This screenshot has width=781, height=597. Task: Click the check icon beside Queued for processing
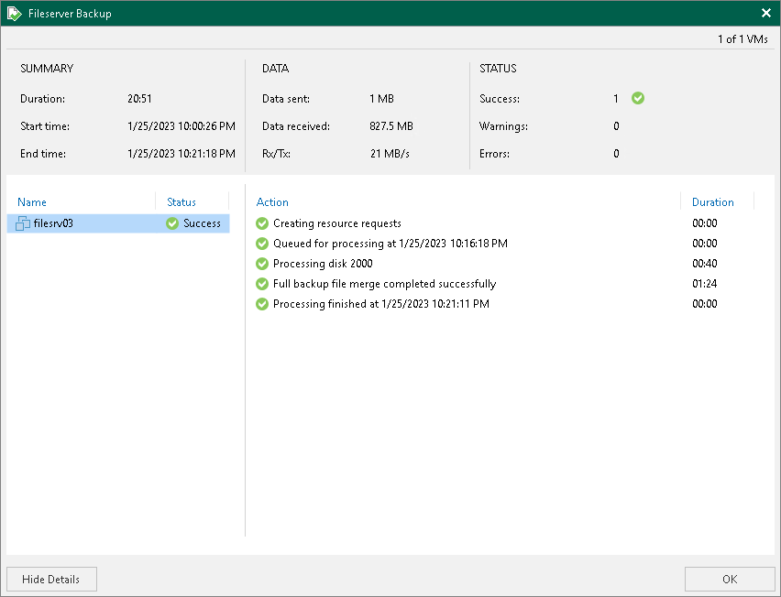point(262,244)
